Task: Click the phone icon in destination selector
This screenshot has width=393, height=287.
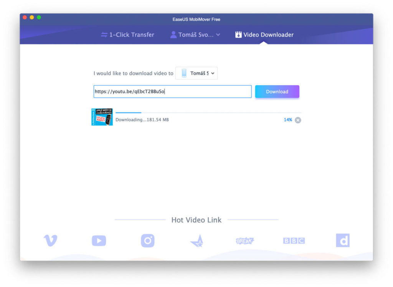Action: (184, 73)
